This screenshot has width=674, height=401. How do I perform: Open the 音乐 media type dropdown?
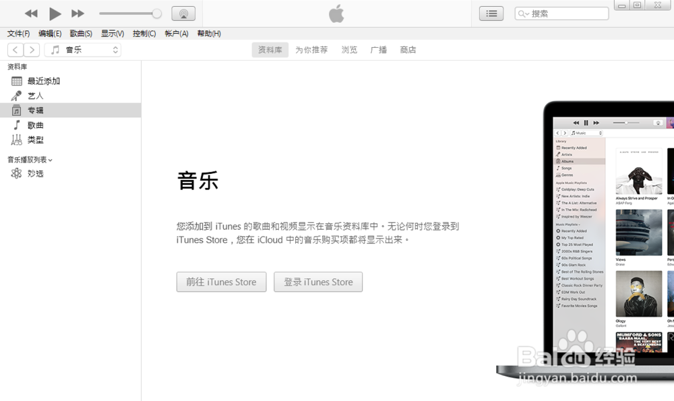click(82, 50)
